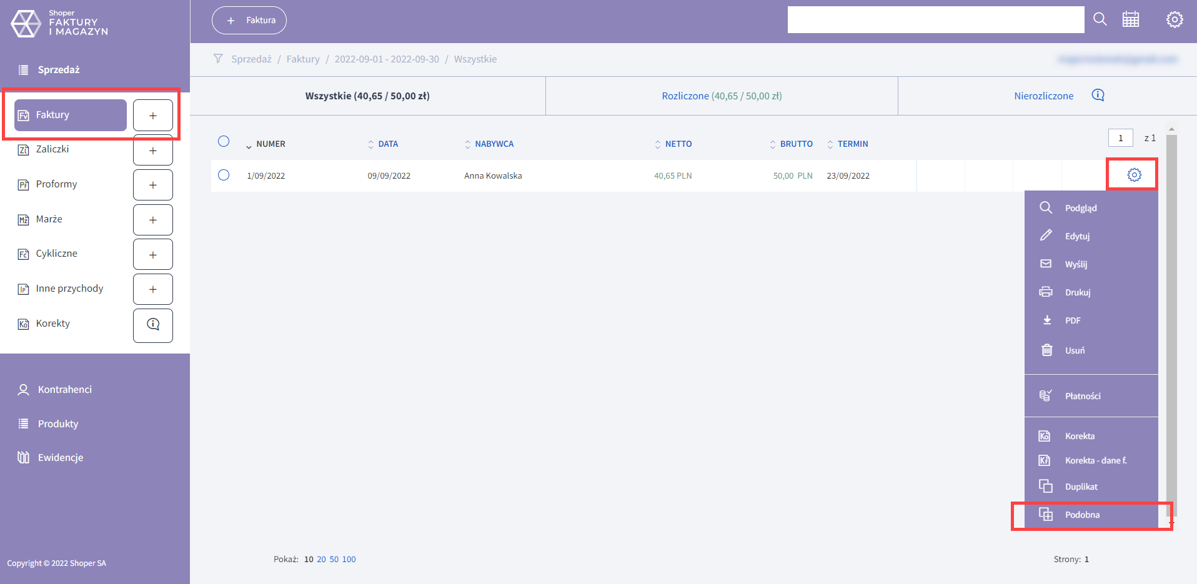Click the + Faktura button
This screenshot has height=584, width=1197.
pos(249,20)
